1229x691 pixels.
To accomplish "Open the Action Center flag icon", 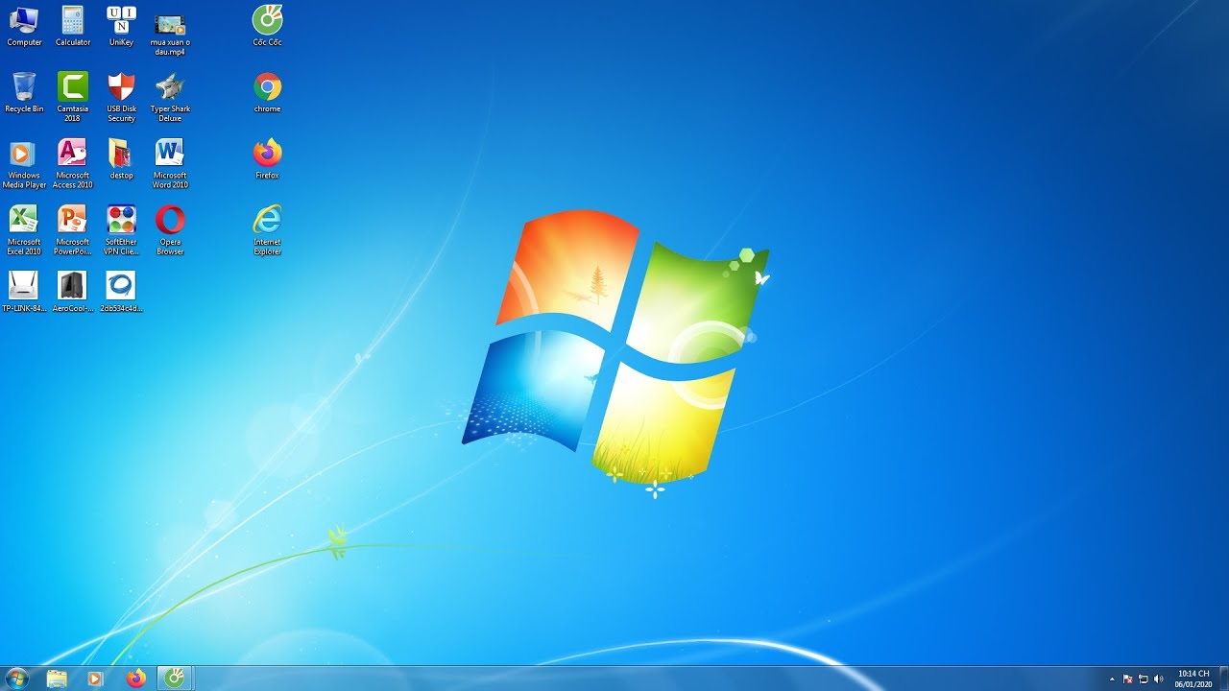I will pos(1127,679).
